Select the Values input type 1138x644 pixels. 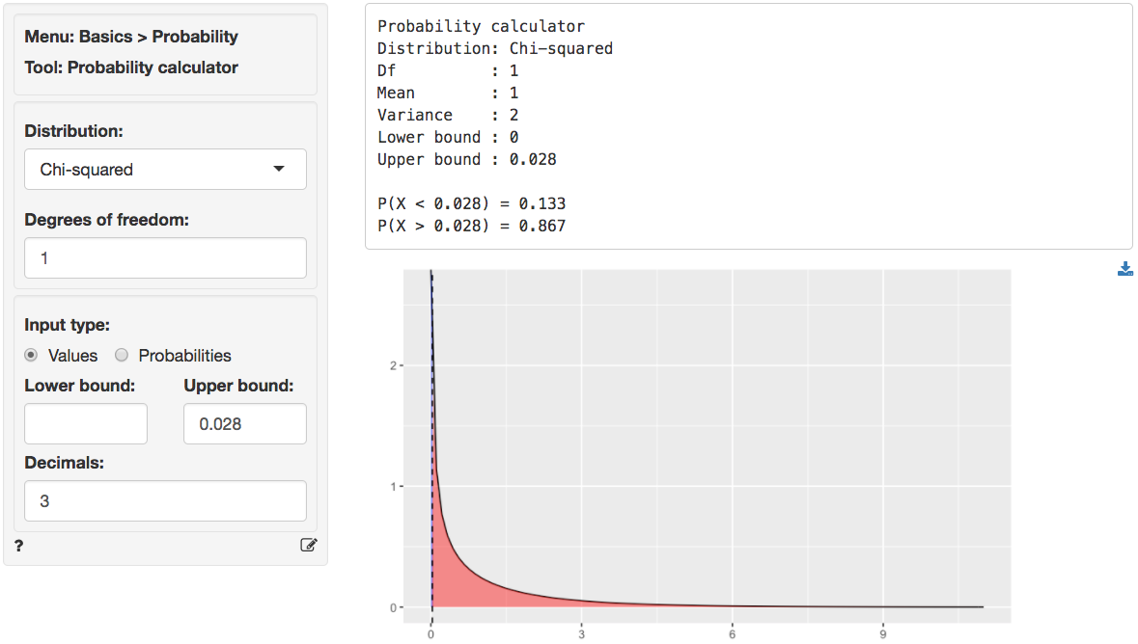point(32,356)
